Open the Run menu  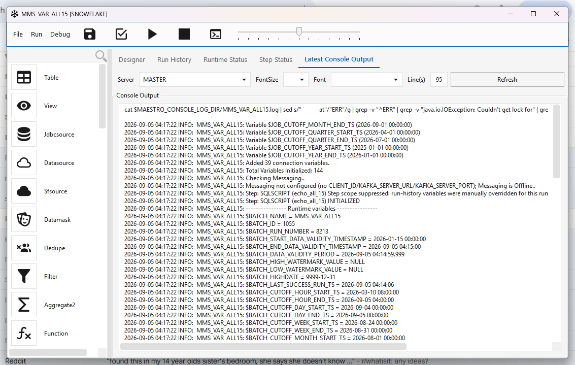pyautogui.click(x=37, y=34)
